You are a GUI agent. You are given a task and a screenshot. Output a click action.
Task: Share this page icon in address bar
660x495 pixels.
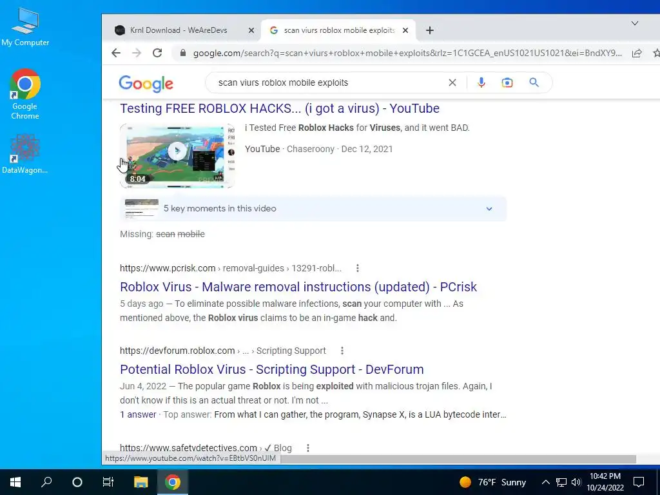(637, 53)
